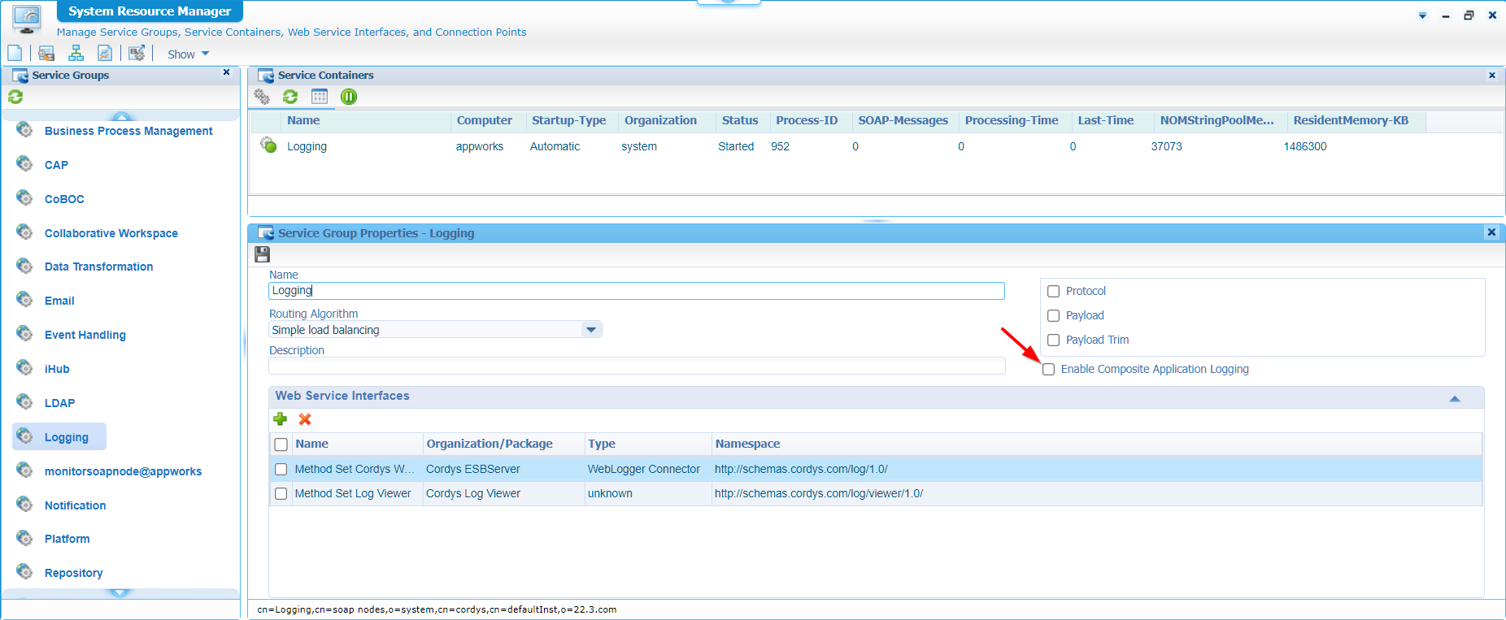Image resolution: width=1506 pixels, height=620 pixels.
Task: Click the network hierarchy toolbar icon
Action: (76, 54)
